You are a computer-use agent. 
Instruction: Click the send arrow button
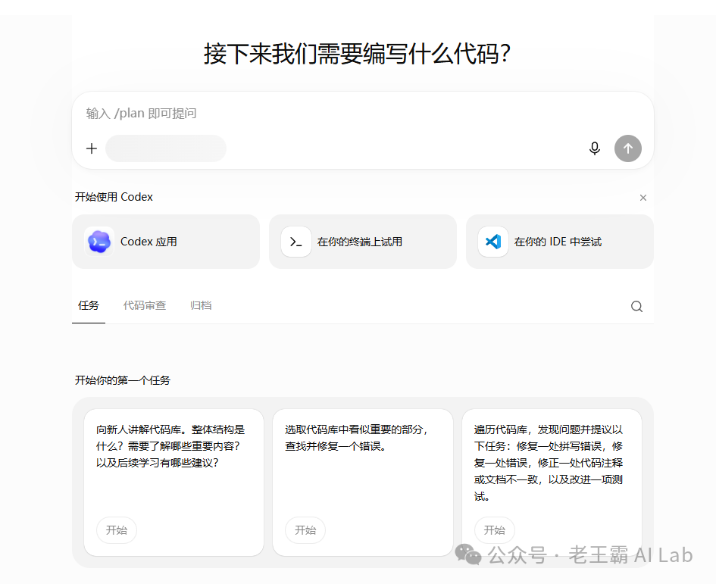pos(628,148)
